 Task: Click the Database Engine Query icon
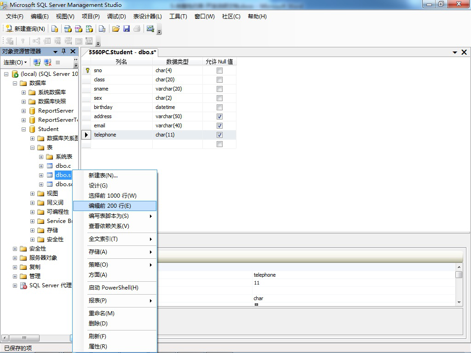click(55, 28)
